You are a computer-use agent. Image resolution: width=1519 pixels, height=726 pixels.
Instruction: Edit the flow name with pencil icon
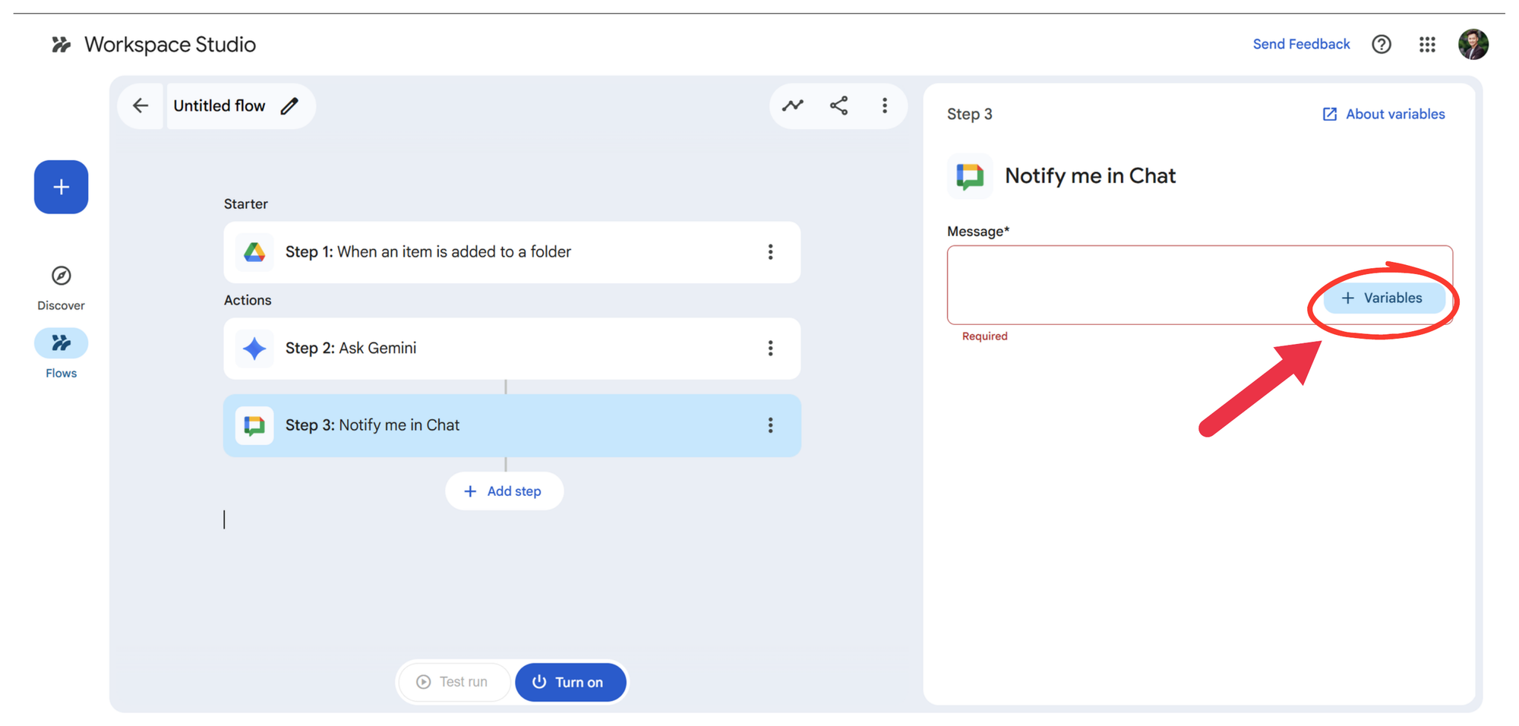click(x=289, y=106)
